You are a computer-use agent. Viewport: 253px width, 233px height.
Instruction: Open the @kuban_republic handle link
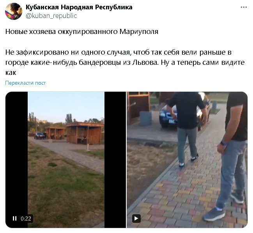(x=51, y=16)
